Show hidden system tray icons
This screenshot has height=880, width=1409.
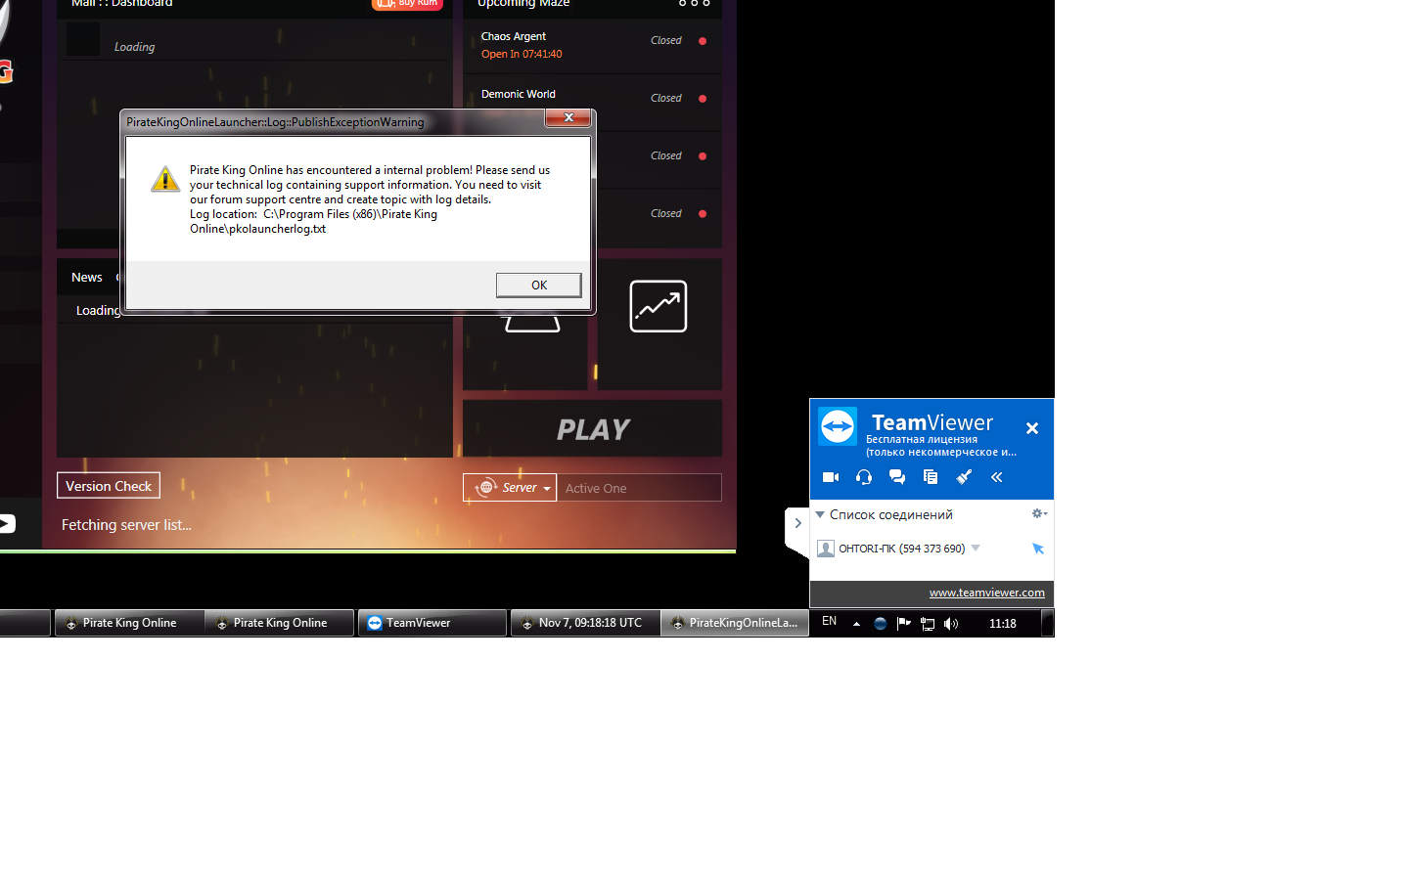(856, 624)
